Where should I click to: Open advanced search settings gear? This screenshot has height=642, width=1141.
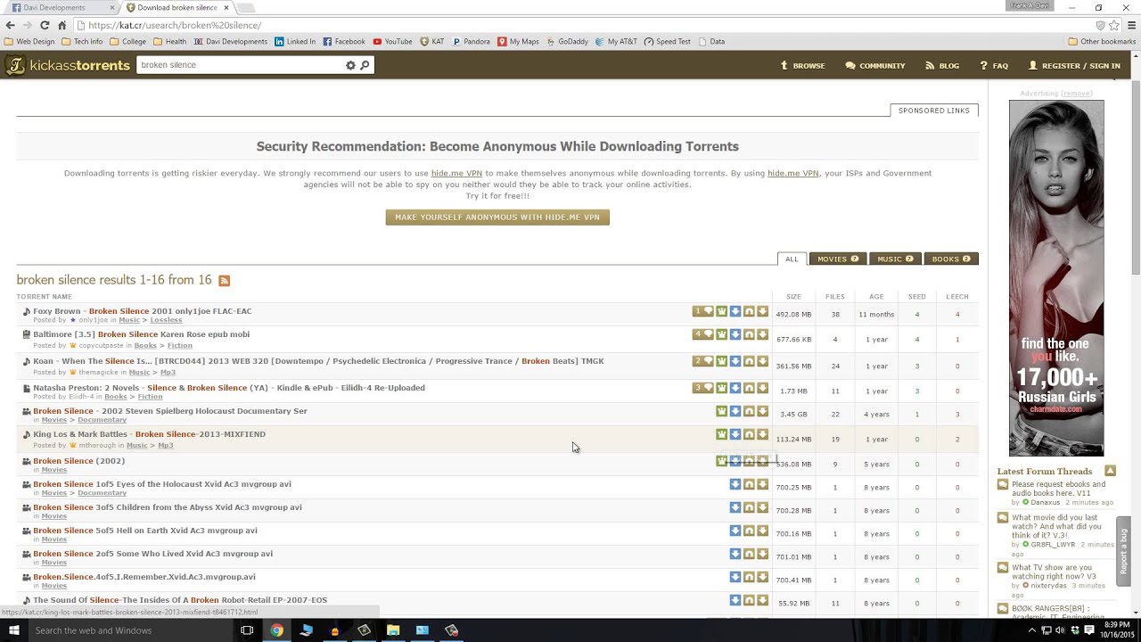tap(350, 65)
